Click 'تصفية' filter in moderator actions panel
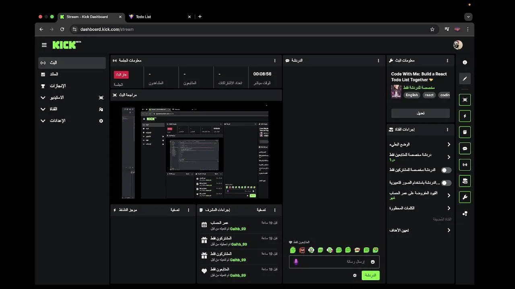Viewport: 515px width, 289px height. click(261, 210)
